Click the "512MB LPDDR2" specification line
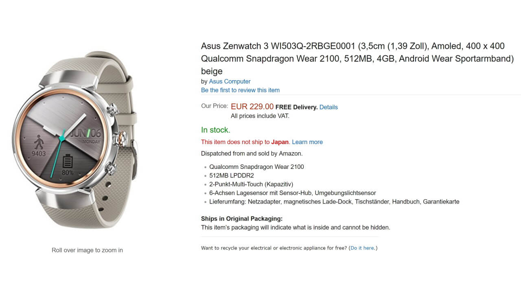The height and width of the screenshot is (293, 521). click(x=229, y=175)
